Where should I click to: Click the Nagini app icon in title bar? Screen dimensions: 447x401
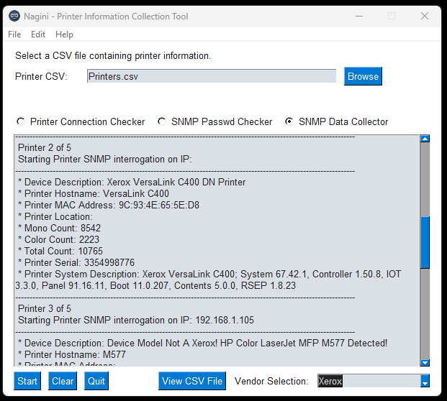point(14,16)
